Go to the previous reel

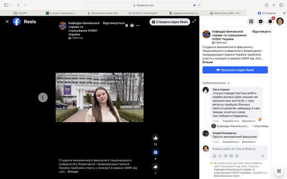(43, 98)
